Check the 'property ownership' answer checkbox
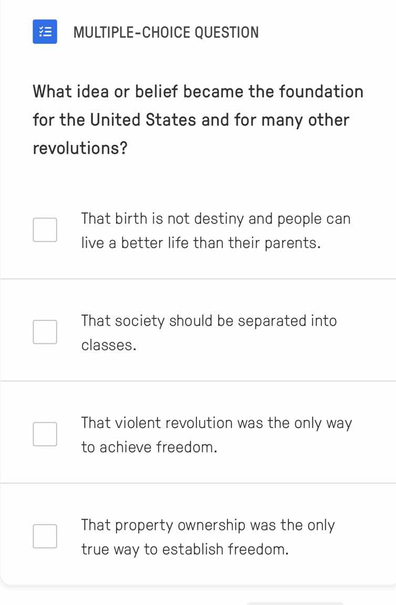Viewport: 396px width, 605px height. tap(45, 536)
